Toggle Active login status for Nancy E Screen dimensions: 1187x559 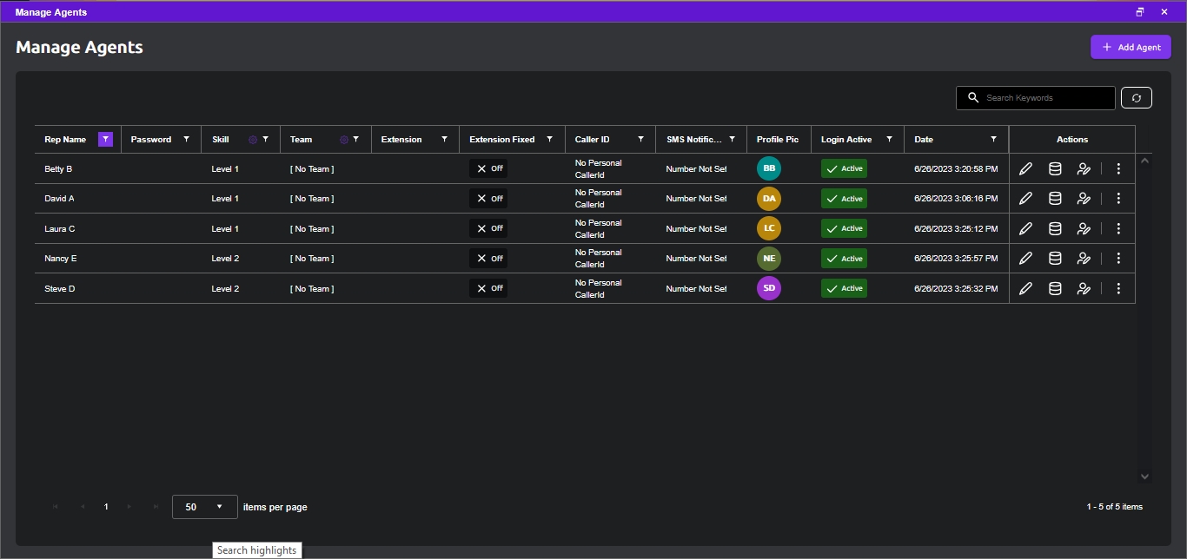click(x=844, y=259)
